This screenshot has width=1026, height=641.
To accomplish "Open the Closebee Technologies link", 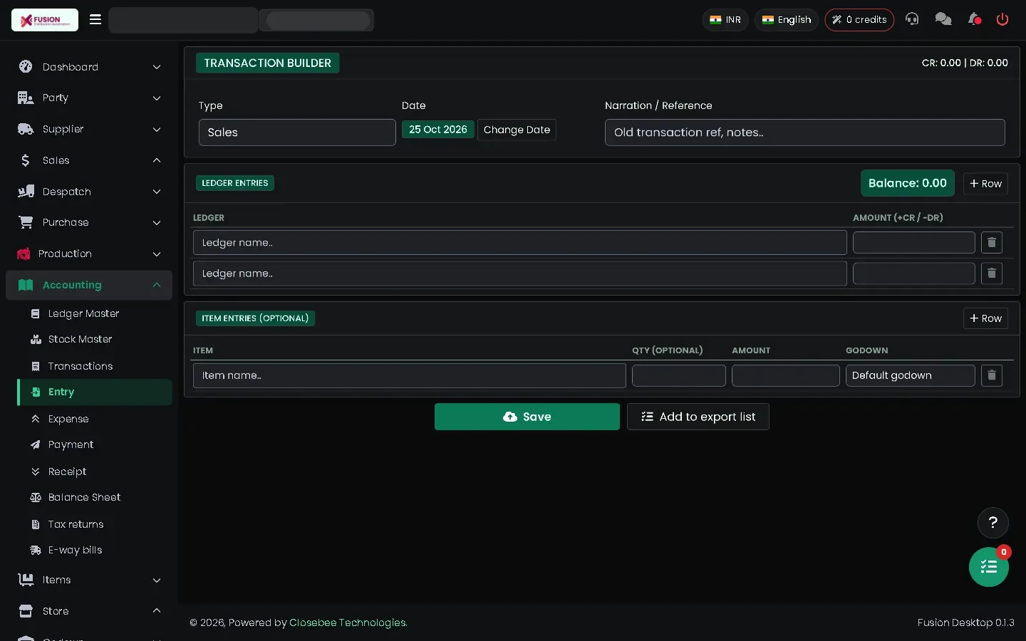I will [x=348, y=622].
